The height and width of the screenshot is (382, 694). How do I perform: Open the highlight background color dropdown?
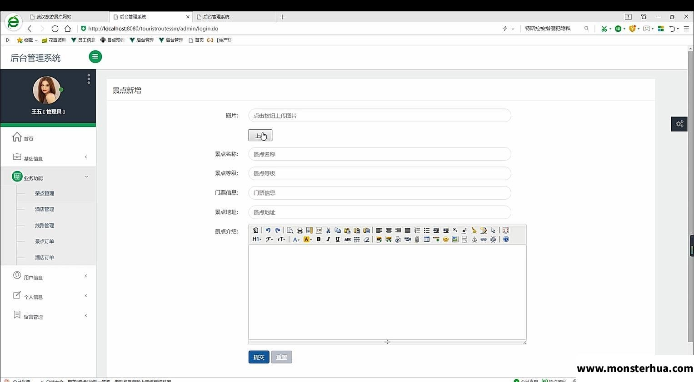(308, 239)
